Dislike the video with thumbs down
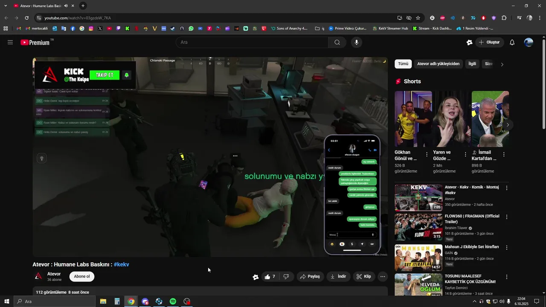546x307 pixels. (286, 276)
